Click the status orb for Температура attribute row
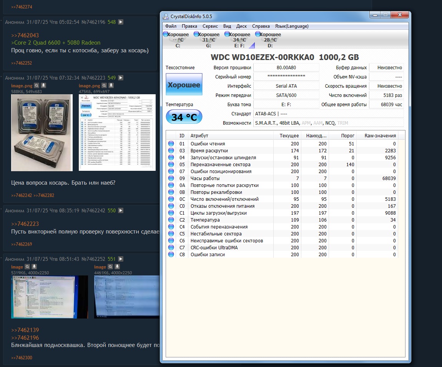Screen dimensions: 442x367 coord(171,220)
